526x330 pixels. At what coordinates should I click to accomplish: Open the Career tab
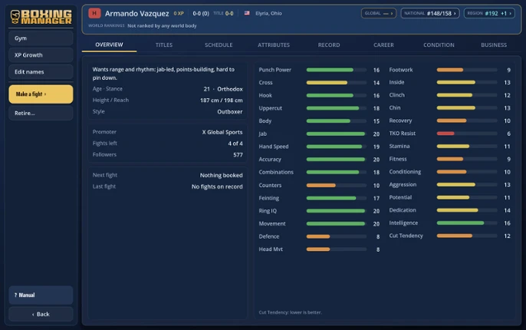pos(383,45)
